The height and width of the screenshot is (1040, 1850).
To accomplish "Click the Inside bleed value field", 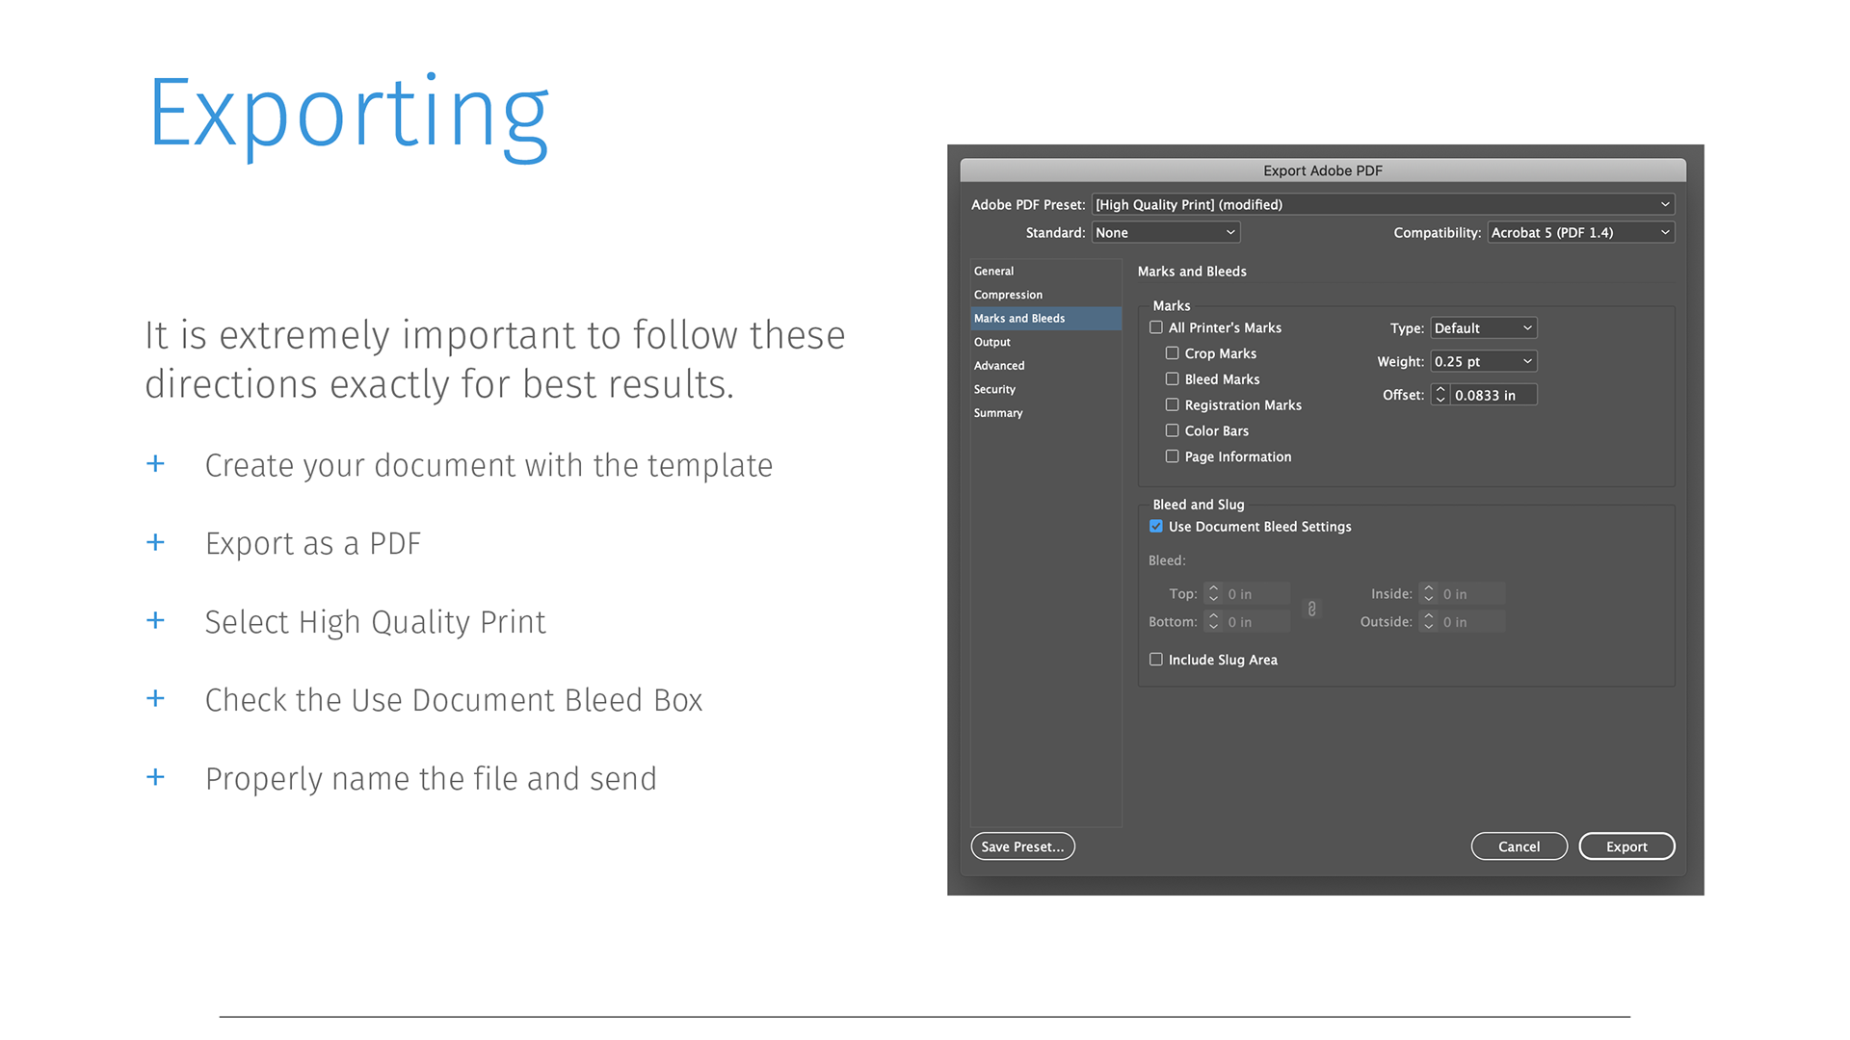I will coord(1471,594).
